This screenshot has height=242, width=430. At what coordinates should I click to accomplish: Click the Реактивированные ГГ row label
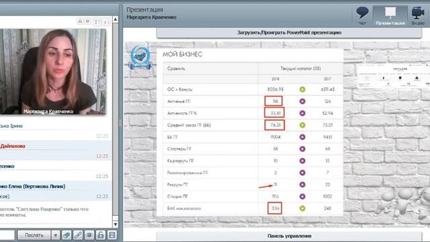tap(187, 173)
